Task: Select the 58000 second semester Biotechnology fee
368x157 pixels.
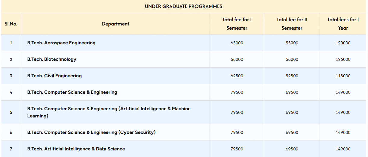Action: coord(292,59)
